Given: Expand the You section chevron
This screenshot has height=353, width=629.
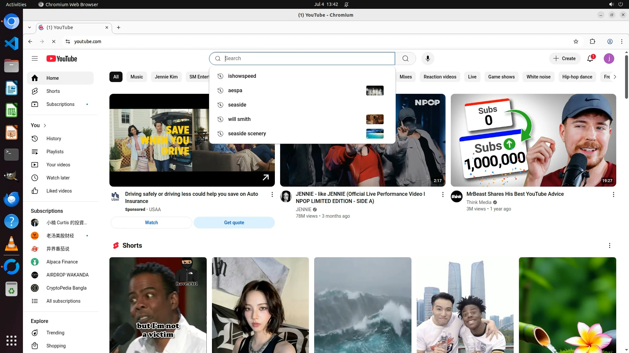Looking at the screenshot, I should pyautogui.click(x=45, y=126).
